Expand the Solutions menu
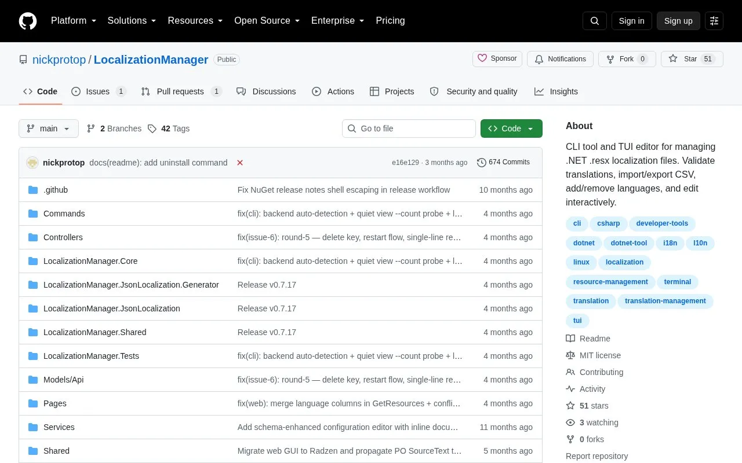742x463 pixels. coord(132,21)
